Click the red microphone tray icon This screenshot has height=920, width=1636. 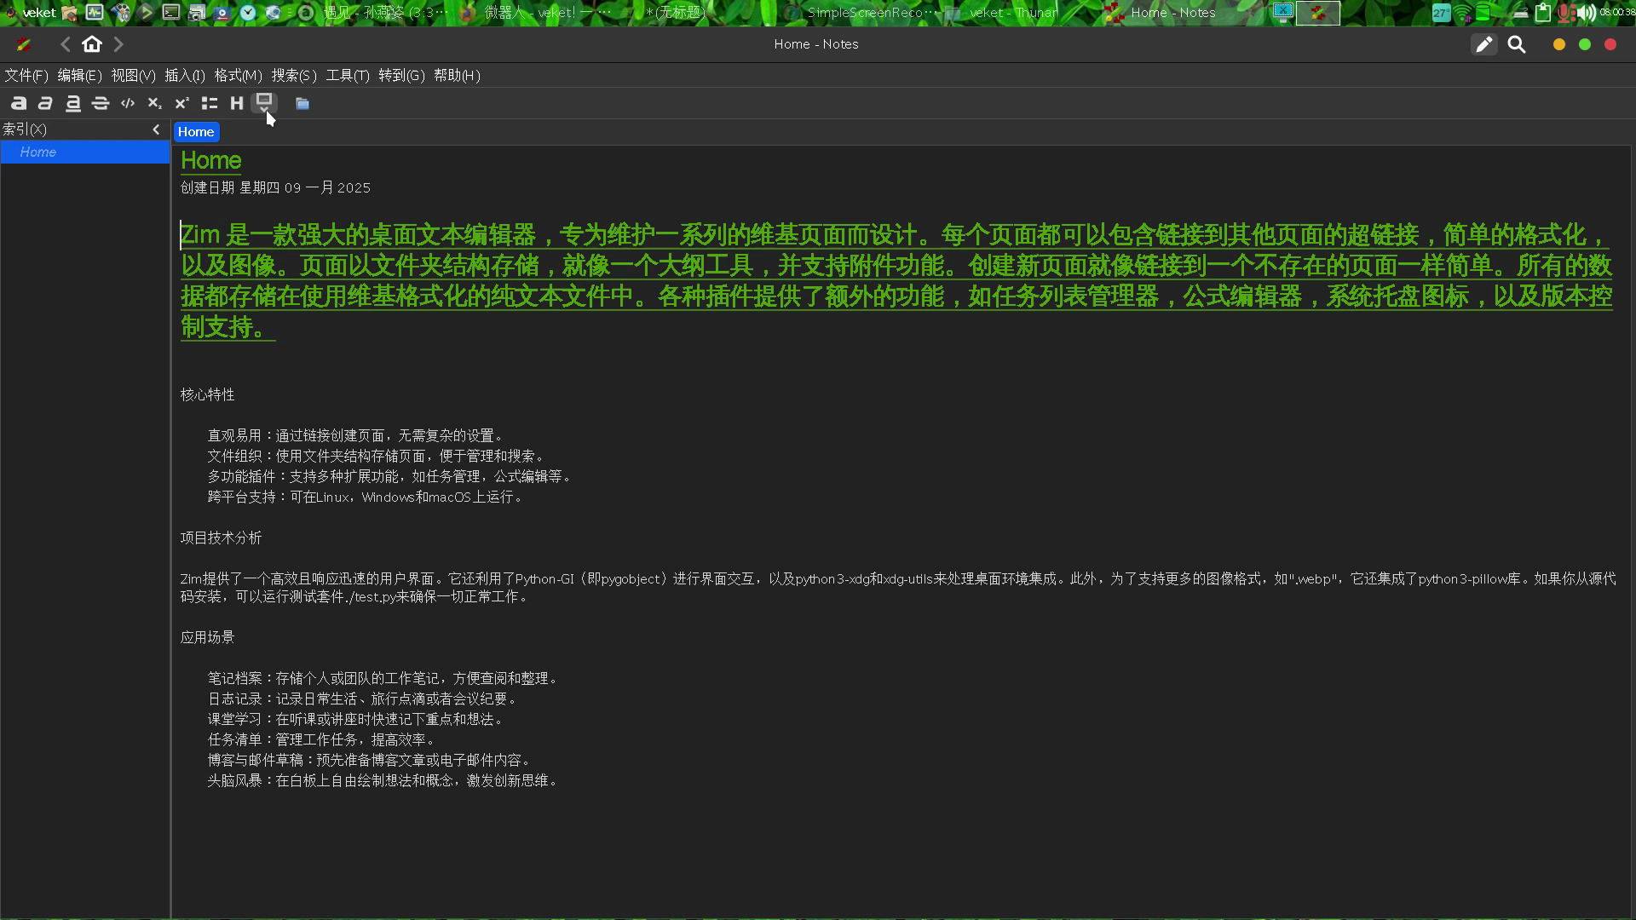(x=1565, y=13)
